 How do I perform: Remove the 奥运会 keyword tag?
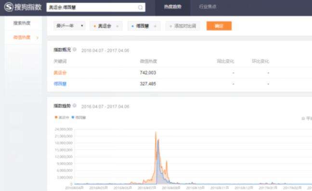[117, 26]
